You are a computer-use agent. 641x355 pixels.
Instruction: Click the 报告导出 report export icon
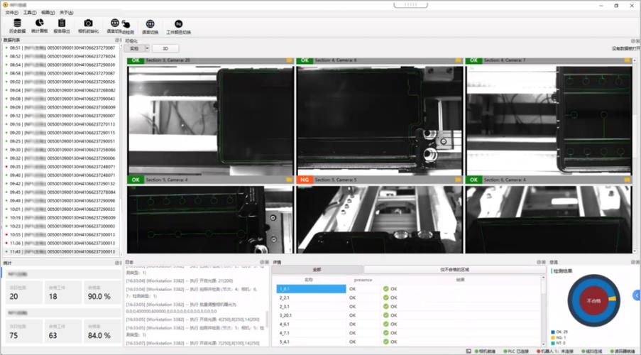click(62, 26)
